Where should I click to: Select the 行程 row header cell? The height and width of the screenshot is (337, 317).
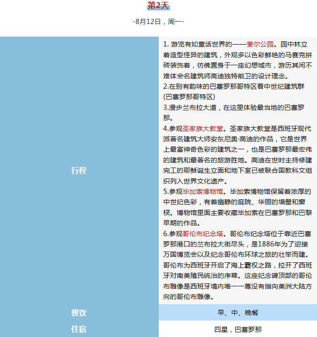click(79, 170)
